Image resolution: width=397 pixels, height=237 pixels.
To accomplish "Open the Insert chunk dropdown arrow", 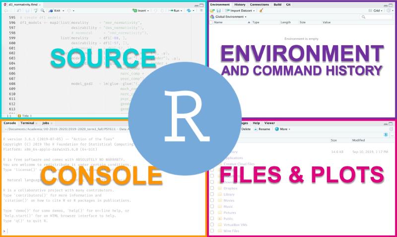I will [148, 11].
